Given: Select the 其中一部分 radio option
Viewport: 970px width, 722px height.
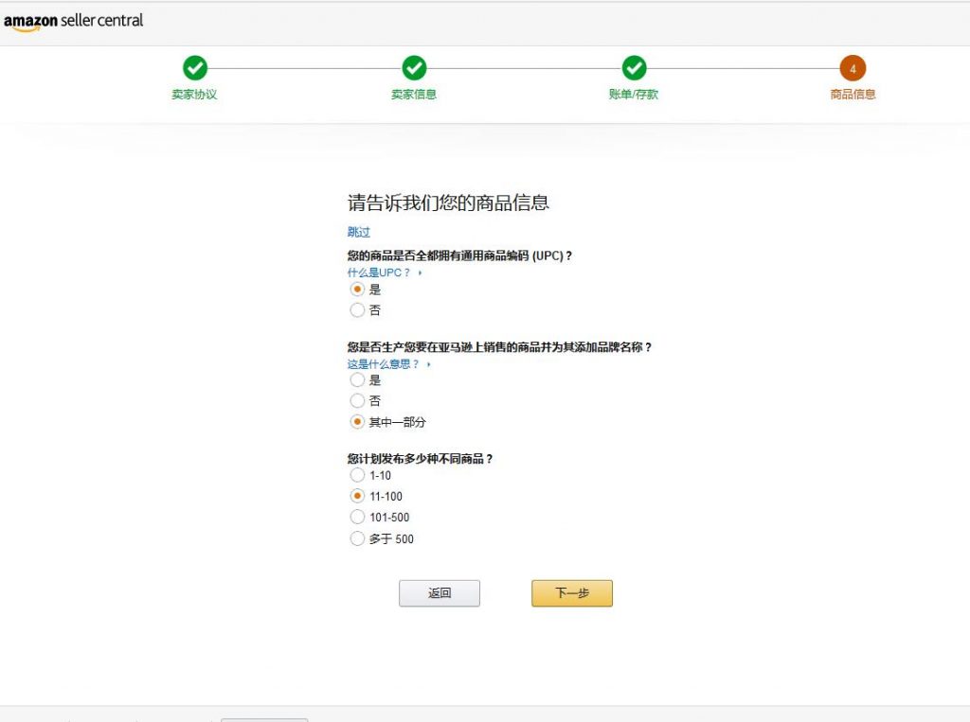Looking at the screenshot, I should click(357, 422).
